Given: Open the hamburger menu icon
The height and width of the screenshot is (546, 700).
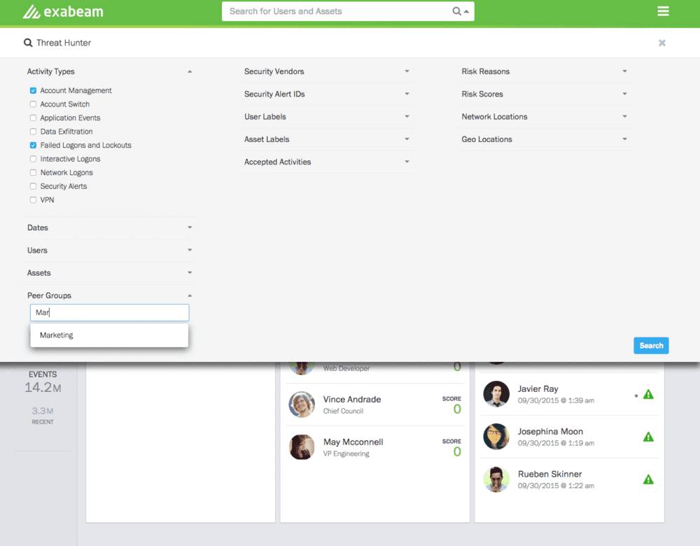Looking at the screenshot, I should 663,11.
